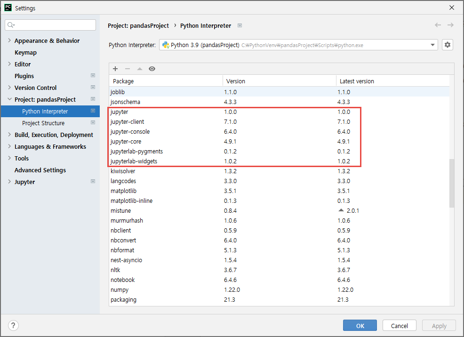Open the interpreter gear settings icon

click(x=448, y=45)
